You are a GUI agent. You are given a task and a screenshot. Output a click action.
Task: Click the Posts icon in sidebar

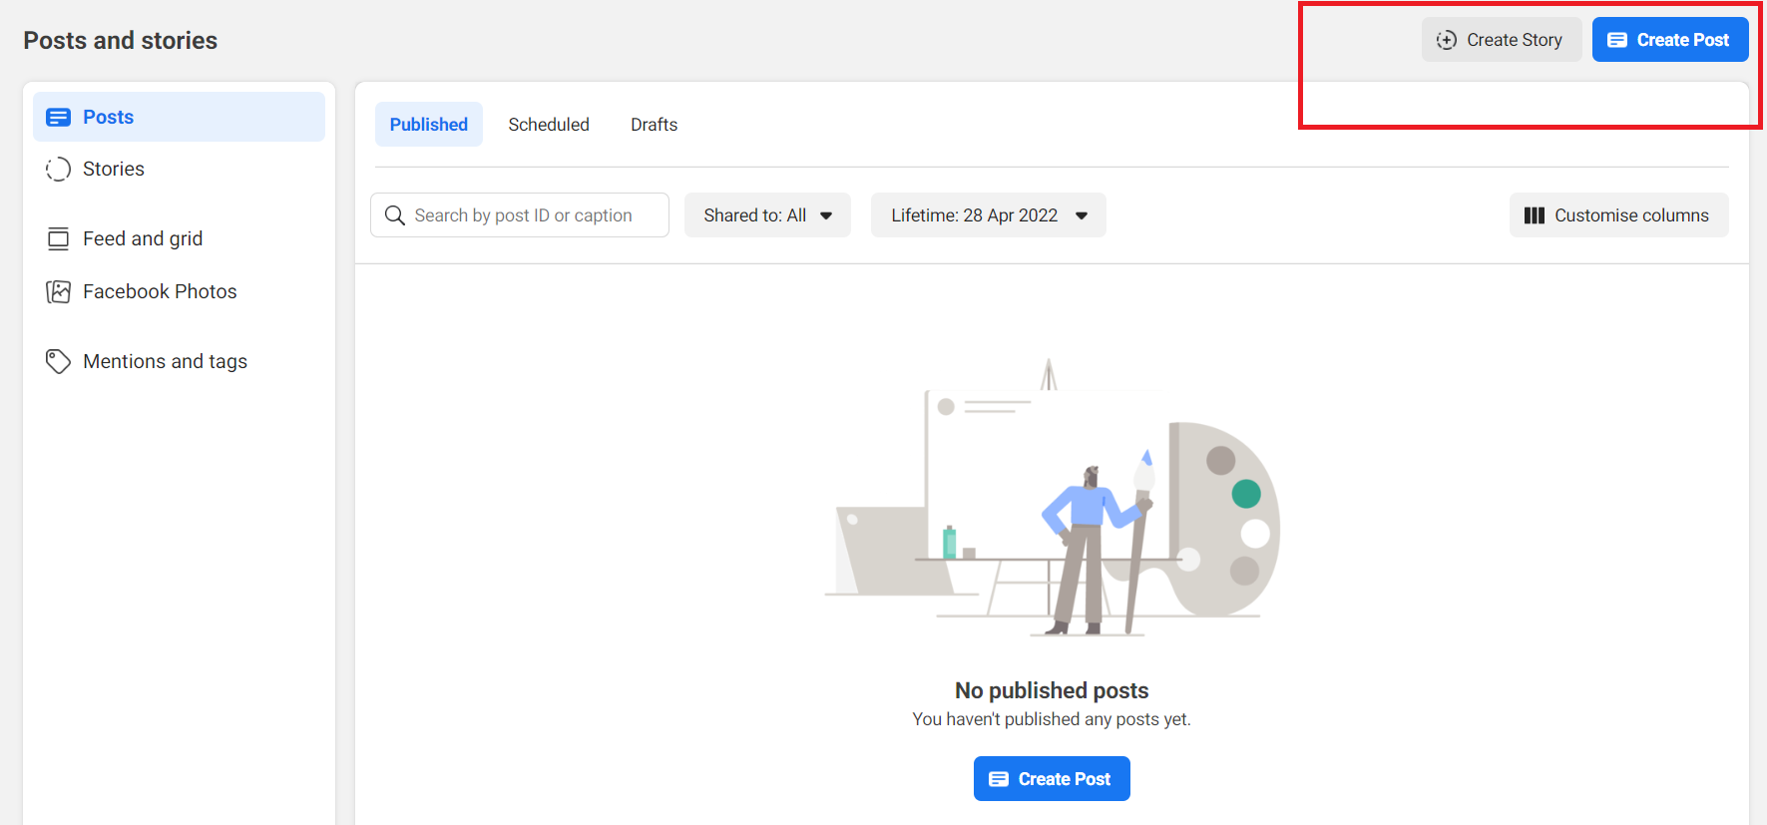59,117
